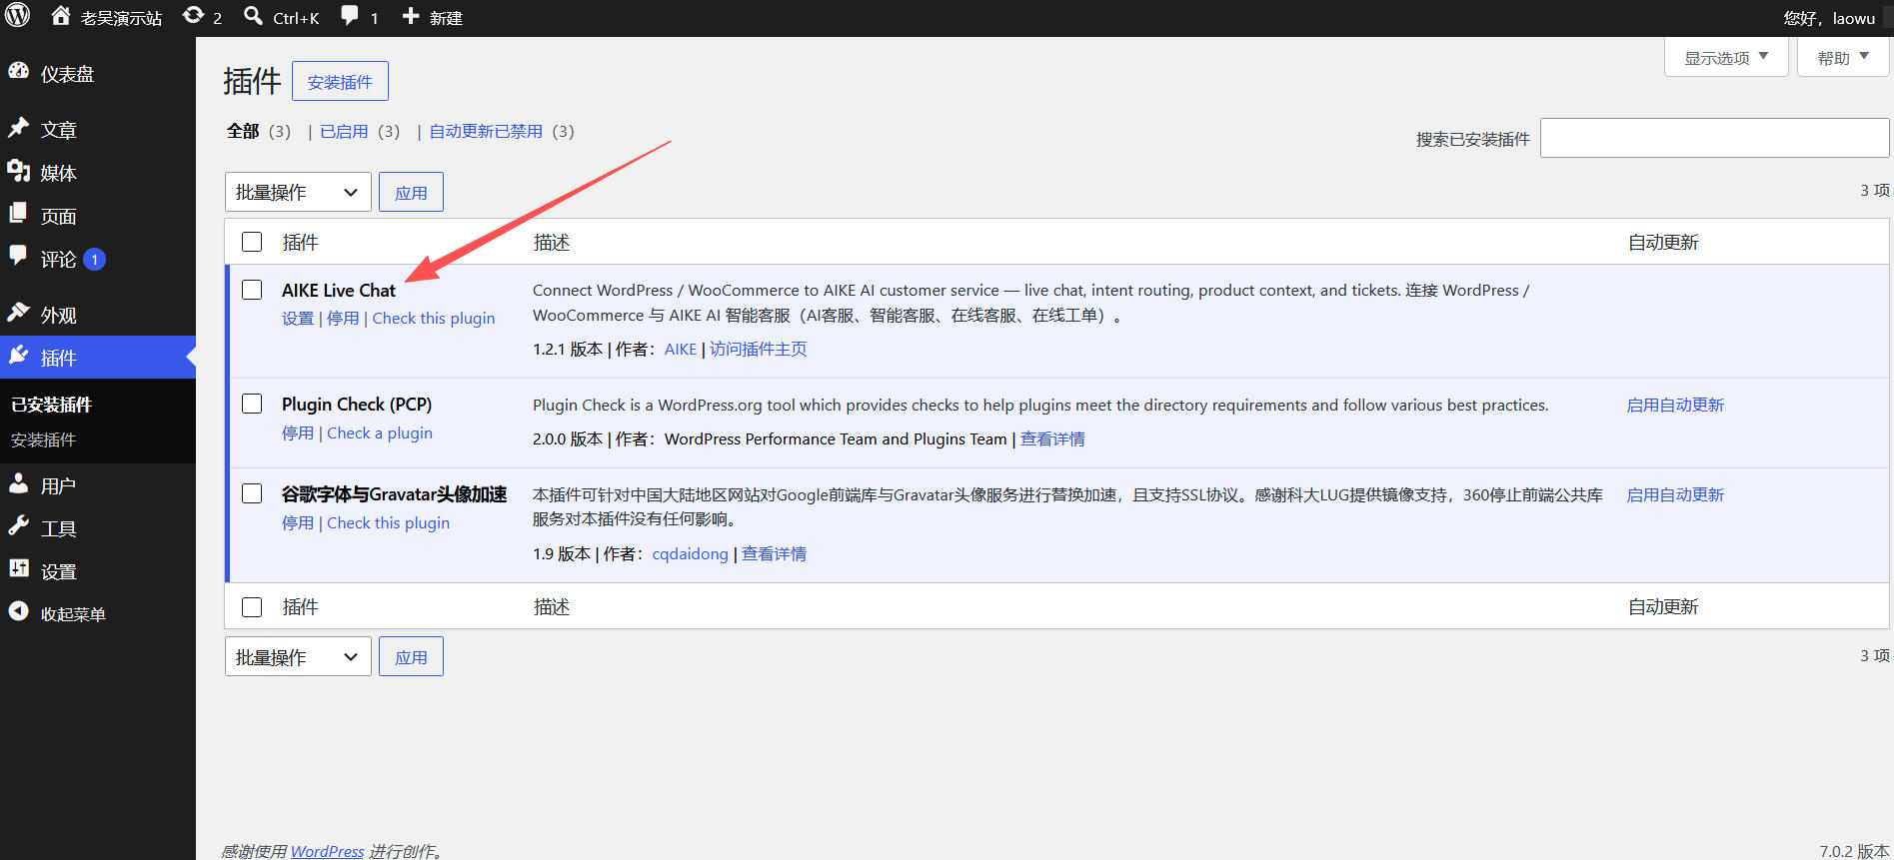Viewport: 1894px width, 860px height.
Task: Open the 媒体 menu label
Action: [x=59, y=173]
